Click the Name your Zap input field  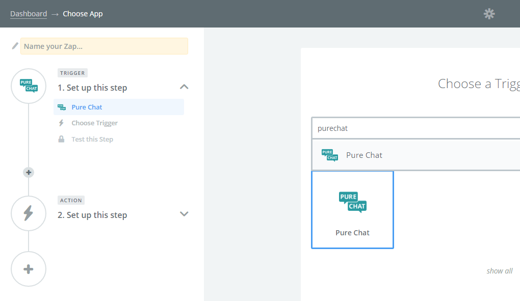104,46
